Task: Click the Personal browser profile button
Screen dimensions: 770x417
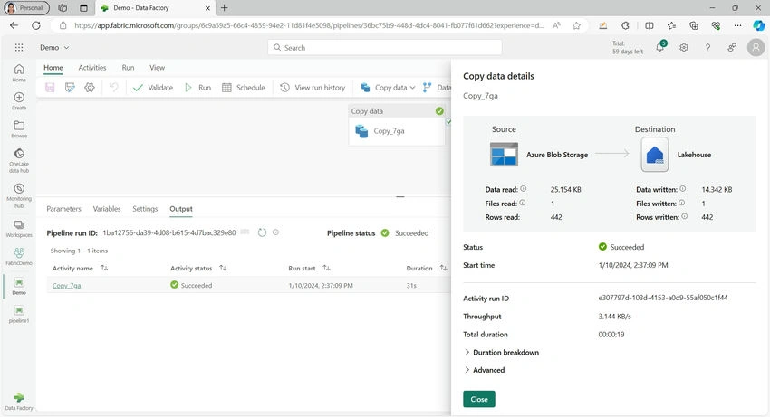Action: click(26, 8)
